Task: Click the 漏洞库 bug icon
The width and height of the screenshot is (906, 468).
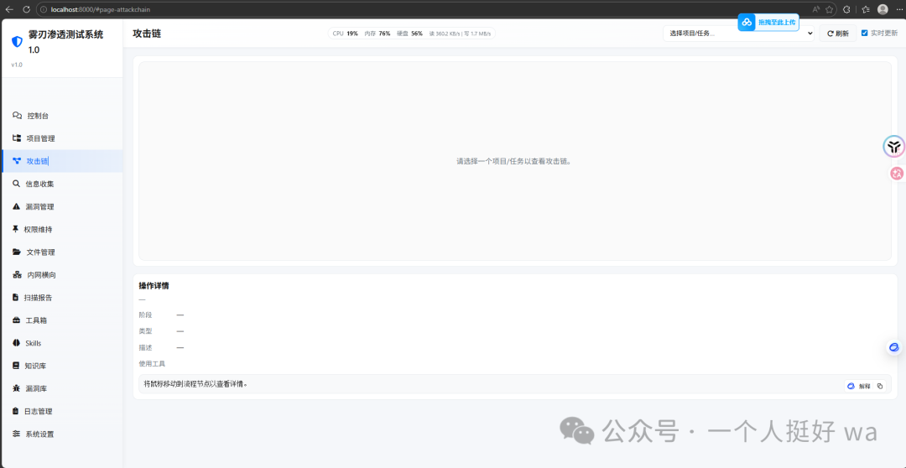Action: [x=16, y=389]
